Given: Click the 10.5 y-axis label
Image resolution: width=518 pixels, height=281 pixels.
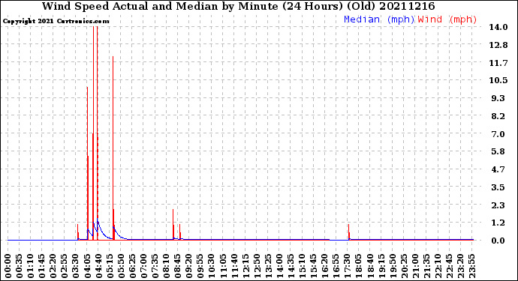Looking at the screenshot, I should coord(498,80).
